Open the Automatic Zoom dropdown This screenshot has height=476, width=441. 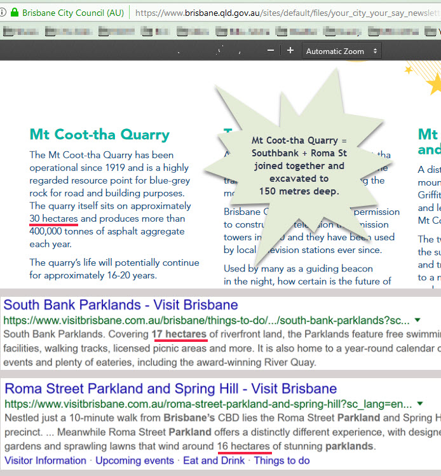point(341,51)
